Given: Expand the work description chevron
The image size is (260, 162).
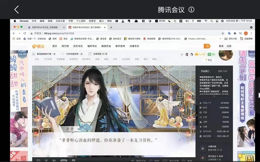Looking at the screenshot, I should [214, 96].
